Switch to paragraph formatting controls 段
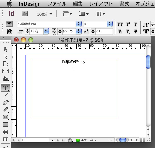The width and height of the screenshot is (155, 148). click(9, 31)
